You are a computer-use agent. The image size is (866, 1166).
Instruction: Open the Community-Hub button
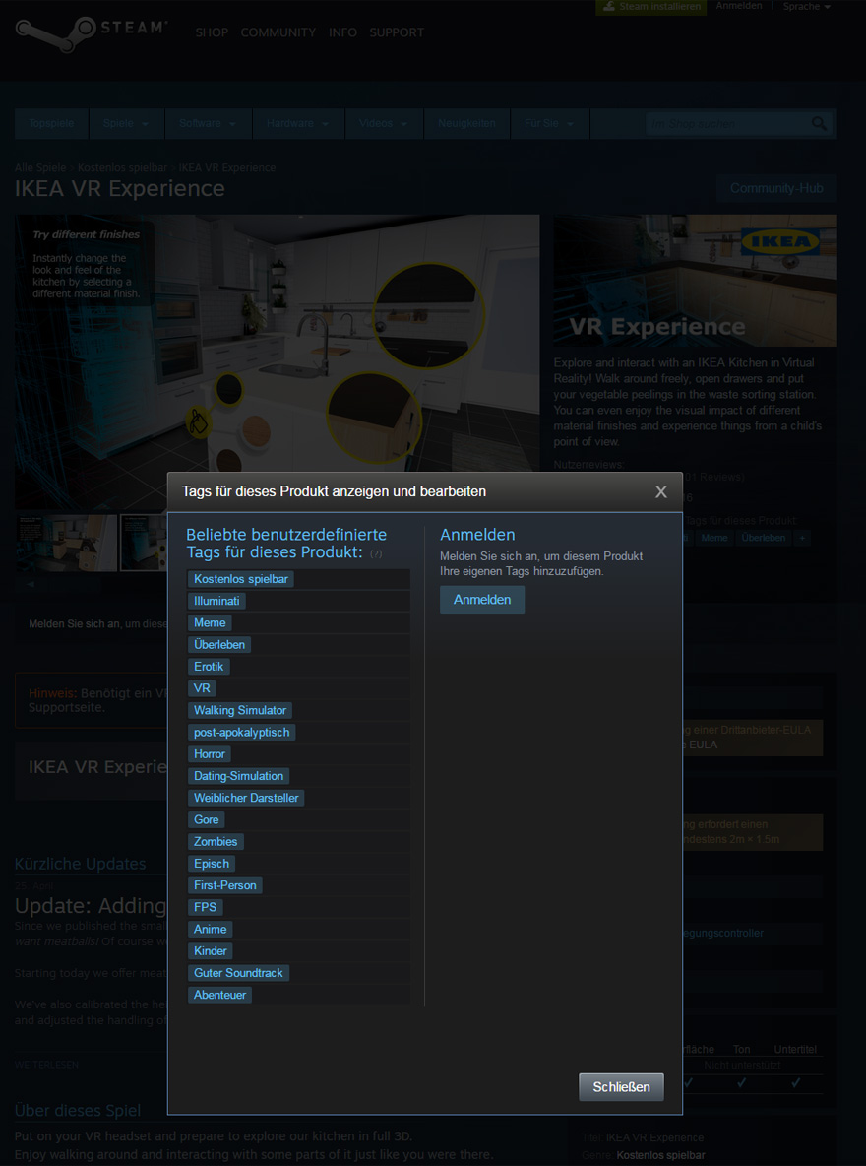pos(776,188)
